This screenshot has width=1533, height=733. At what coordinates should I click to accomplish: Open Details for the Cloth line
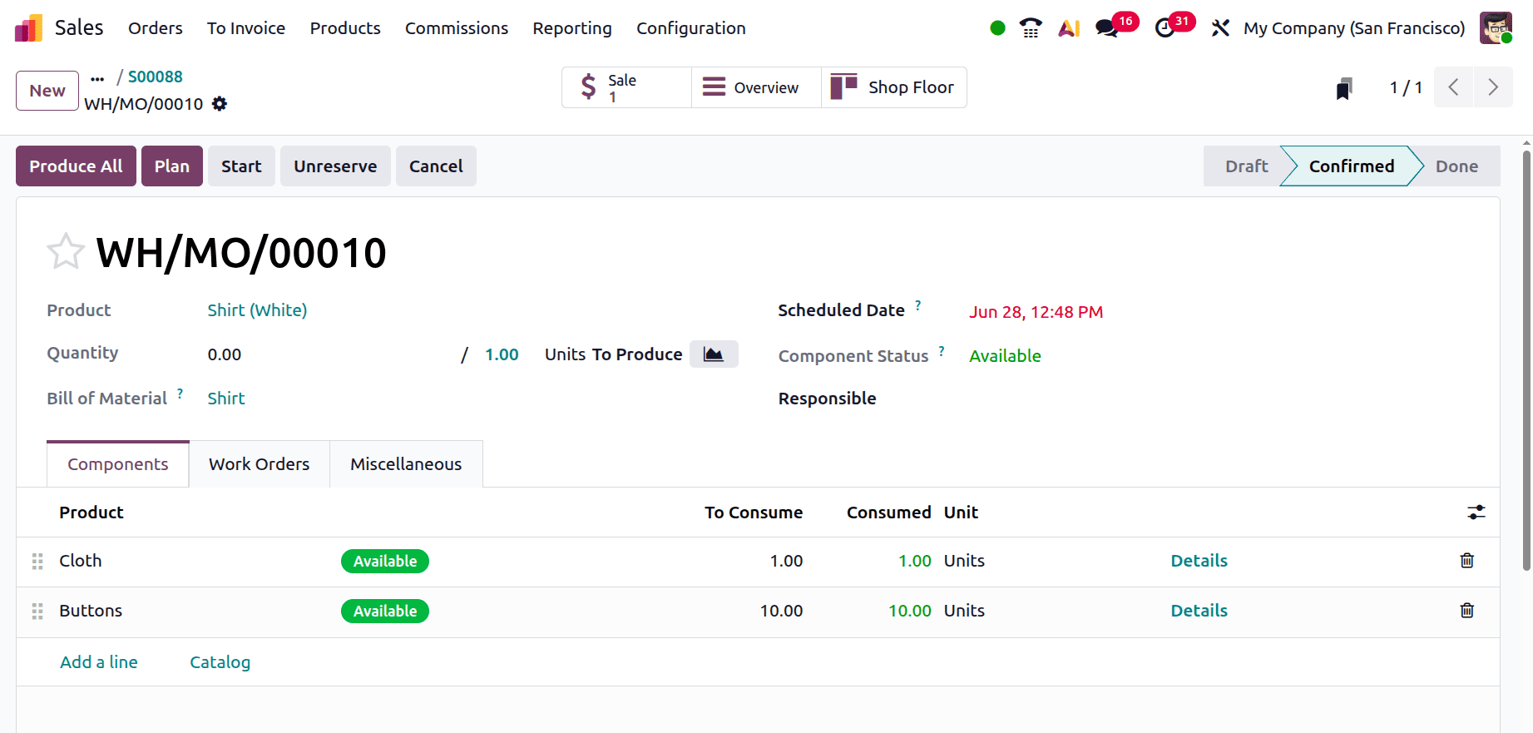pyautogui.click(x=1199, y=561)
